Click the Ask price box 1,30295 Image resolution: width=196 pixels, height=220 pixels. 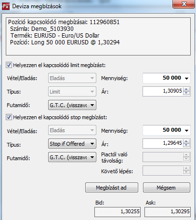(168, 212)
